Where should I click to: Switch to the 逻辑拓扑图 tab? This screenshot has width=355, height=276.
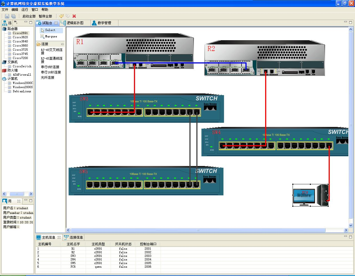(75, 23)
